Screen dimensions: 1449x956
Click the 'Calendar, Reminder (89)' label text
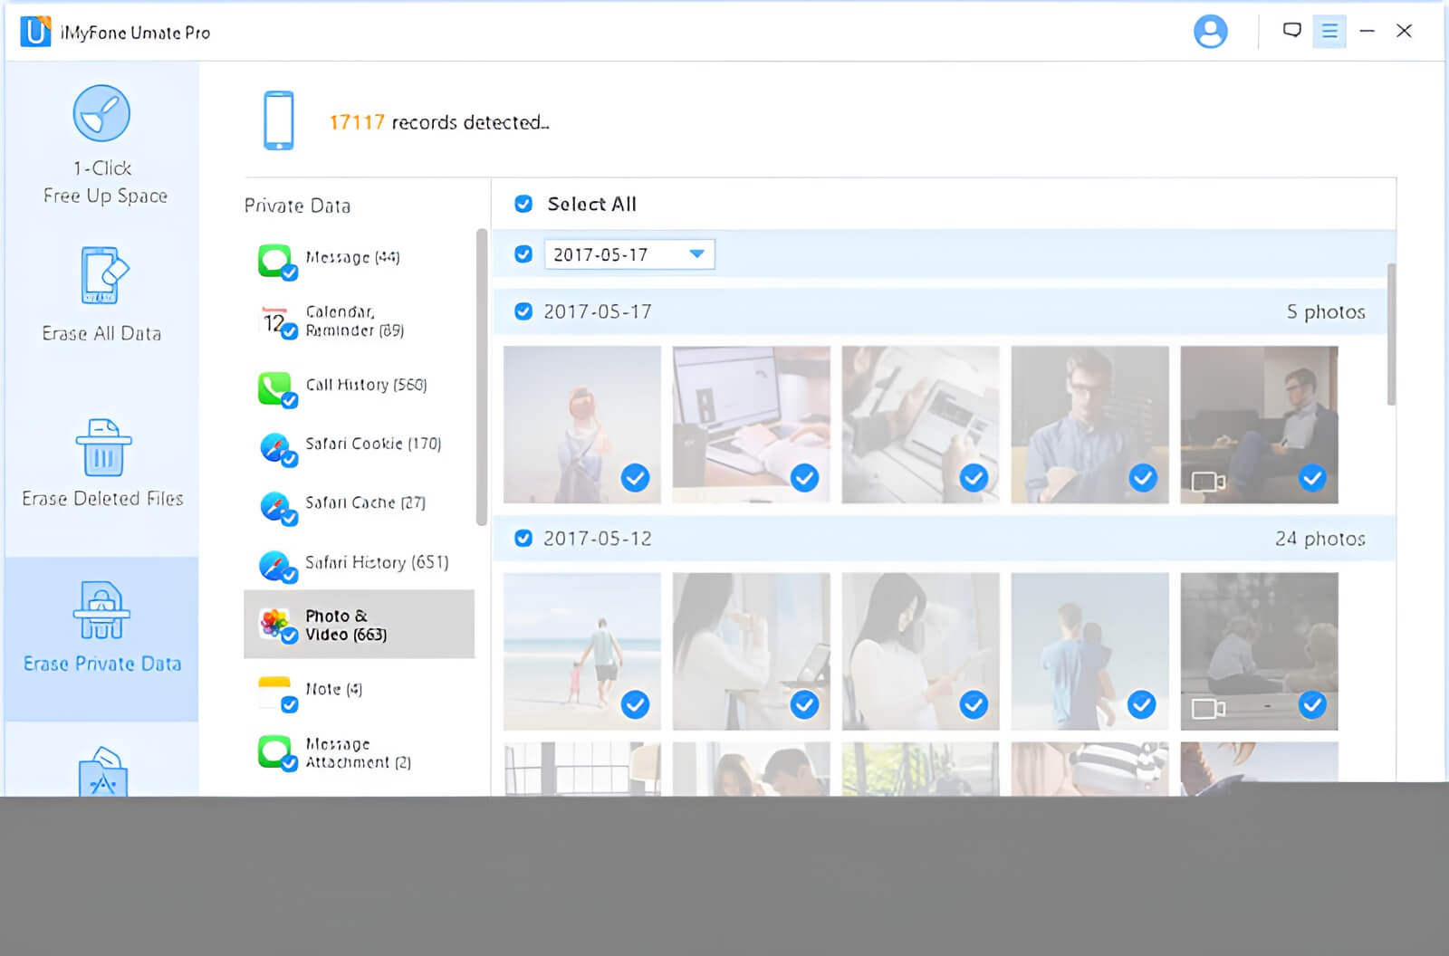pos(355,321)
